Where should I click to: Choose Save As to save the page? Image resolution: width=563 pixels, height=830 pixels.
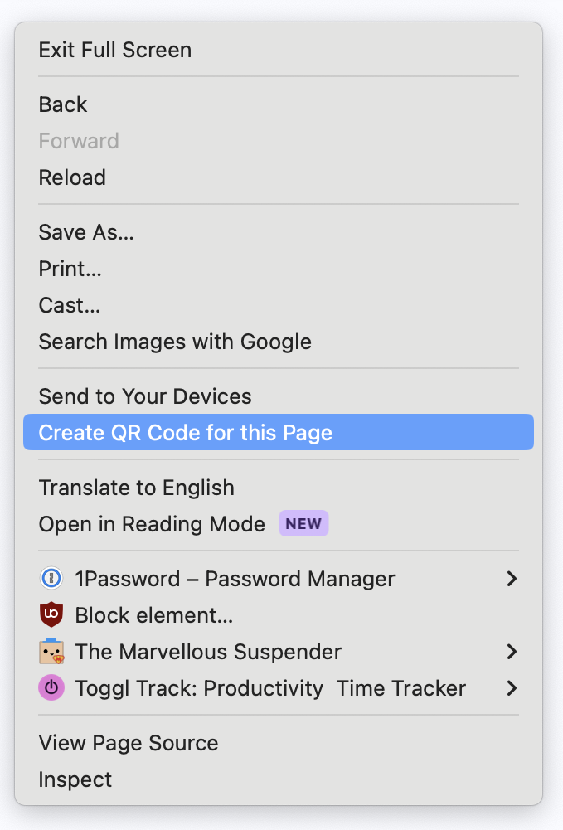point(85,232)
